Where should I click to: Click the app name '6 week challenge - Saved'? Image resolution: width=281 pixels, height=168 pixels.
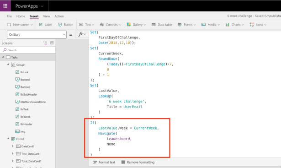tap(254, 16)
